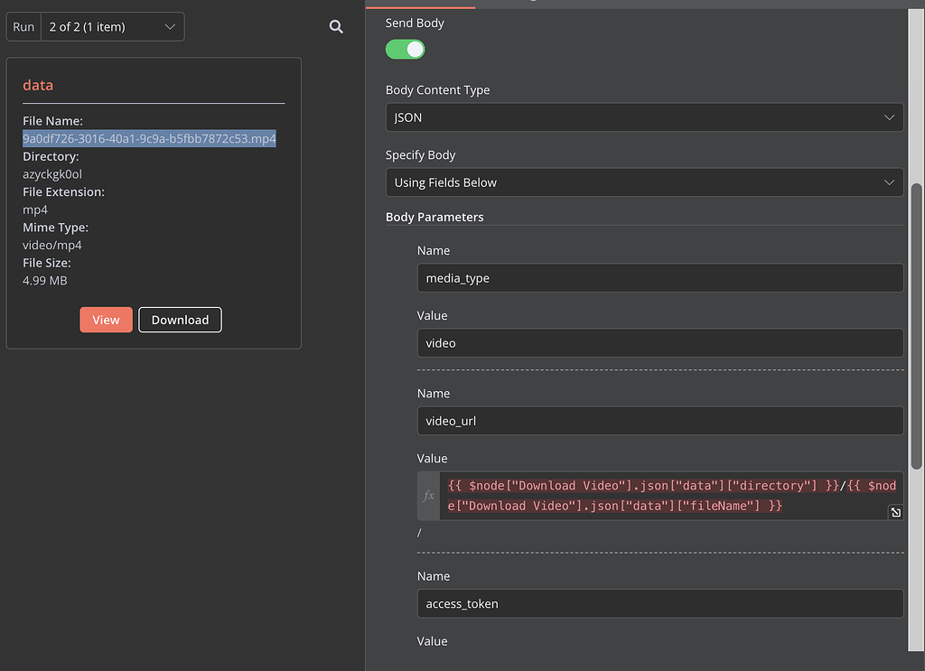
Task: Click the fx expression icon beside video_url value
Action: 429,496
